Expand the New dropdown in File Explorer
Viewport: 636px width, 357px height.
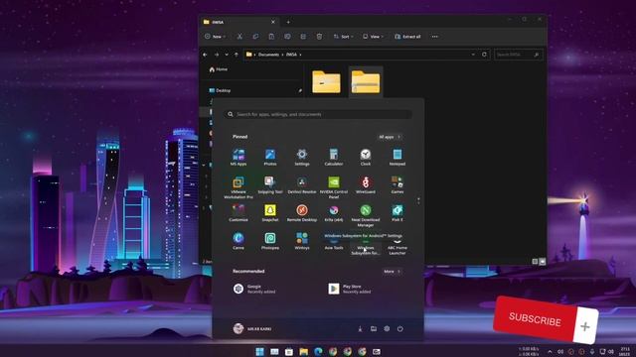[215, 37]
